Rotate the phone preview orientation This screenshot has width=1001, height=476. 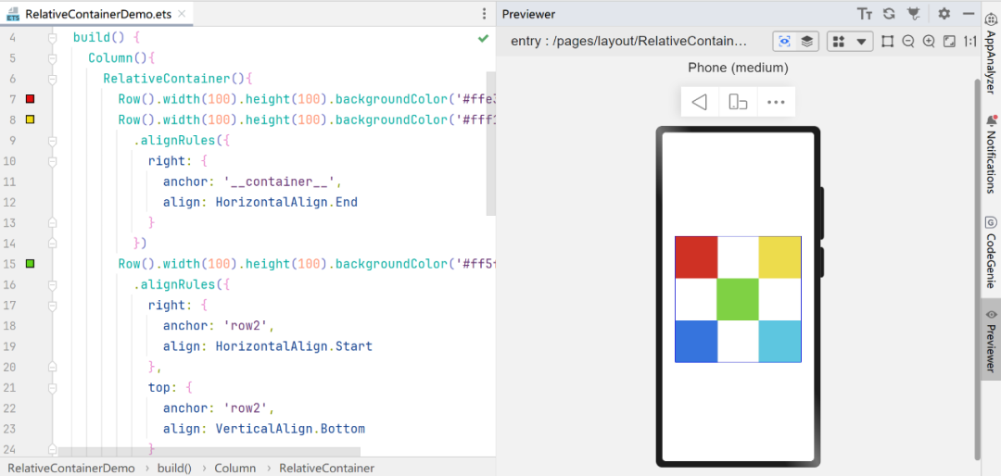(738, 102)
